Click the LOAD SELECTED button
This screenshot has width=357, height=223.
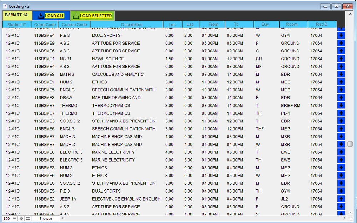pos(92,16)
